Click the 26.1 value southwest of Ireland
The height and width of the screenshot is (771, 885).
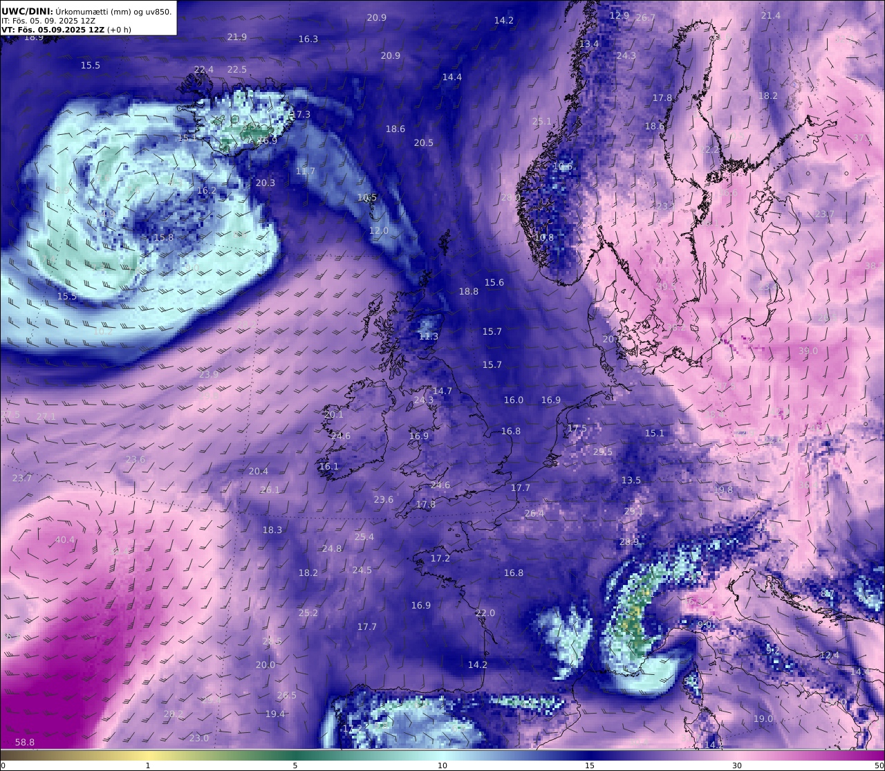[x=270, y=490]
